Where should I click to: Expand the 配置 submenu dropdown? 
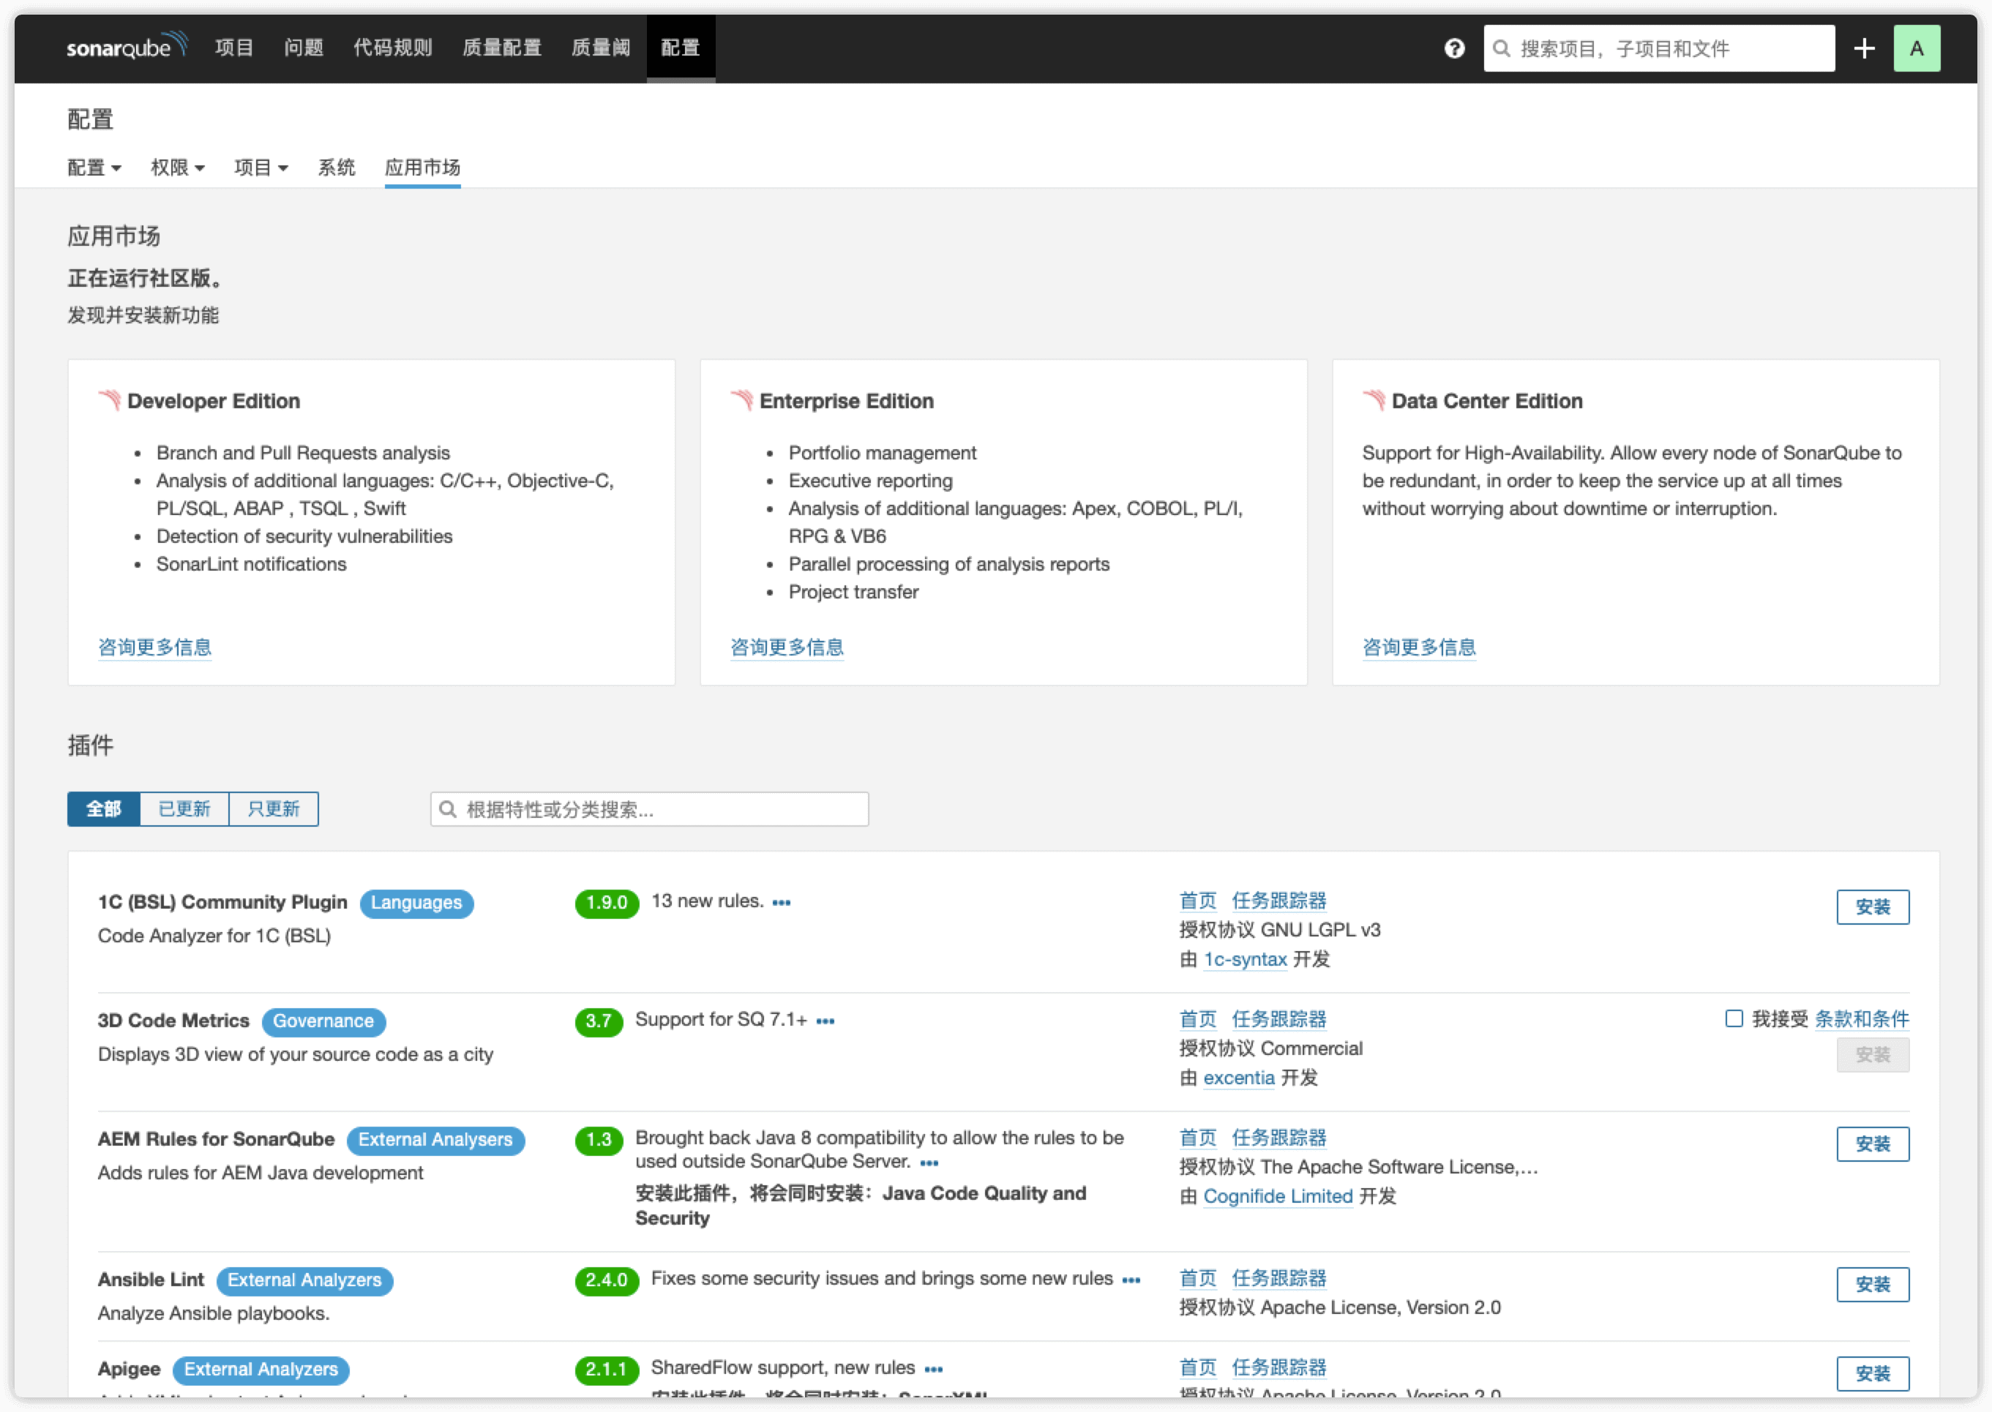coord(94,168)
